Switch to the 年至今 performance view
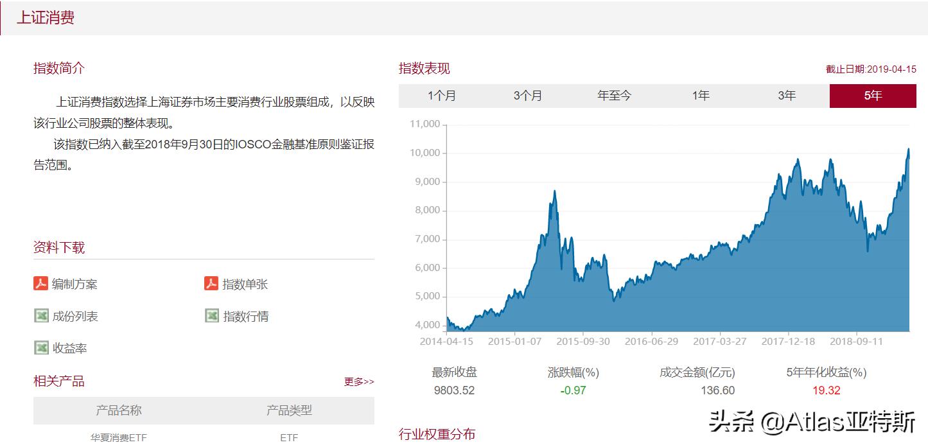 pyautogui.click(x=613, y=94)
